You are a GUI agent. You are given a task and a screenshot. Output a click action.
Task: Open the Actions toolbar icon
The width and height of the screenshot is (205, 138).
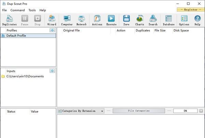(97, 20)
